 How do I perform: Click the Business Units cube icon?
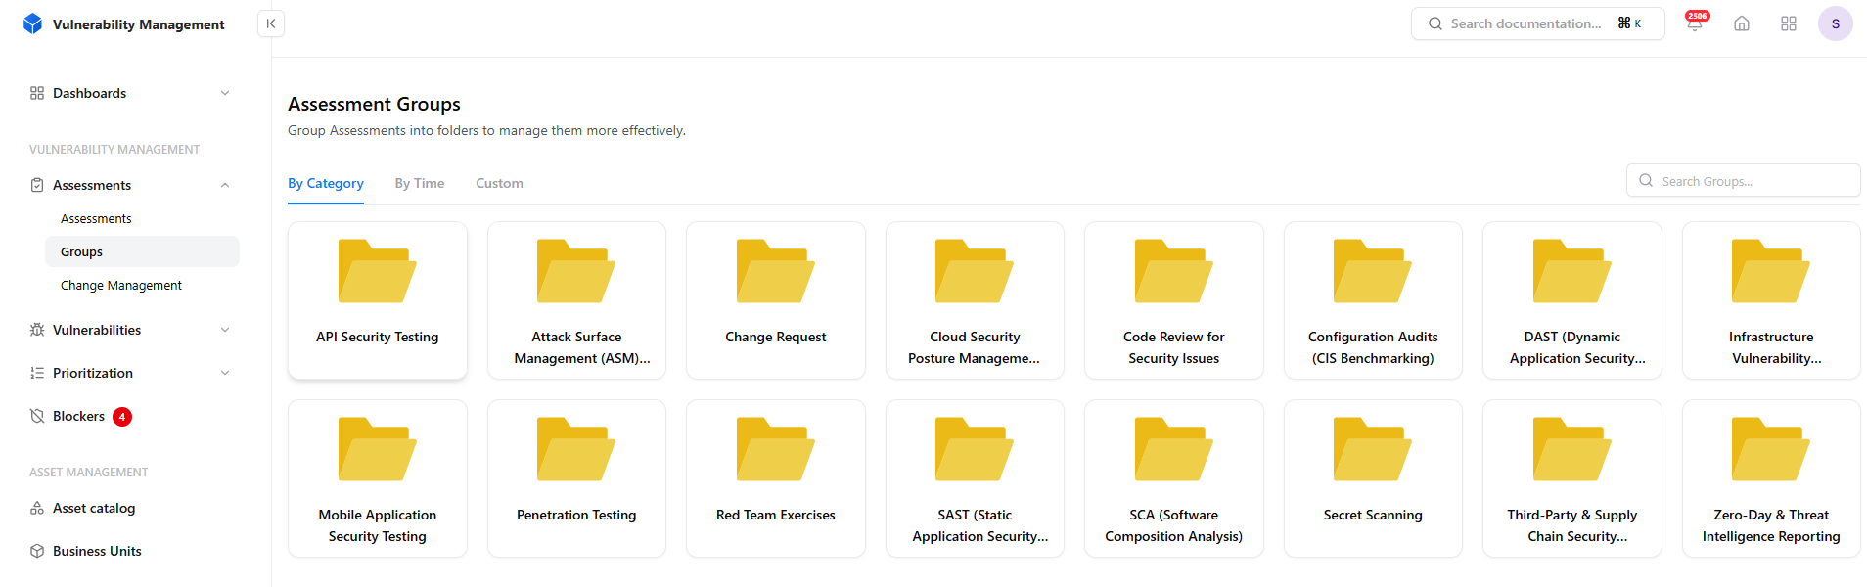click(x=37, y=551)
